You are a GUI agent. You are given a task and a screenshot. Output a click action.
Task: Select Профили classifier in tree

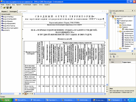127,46
